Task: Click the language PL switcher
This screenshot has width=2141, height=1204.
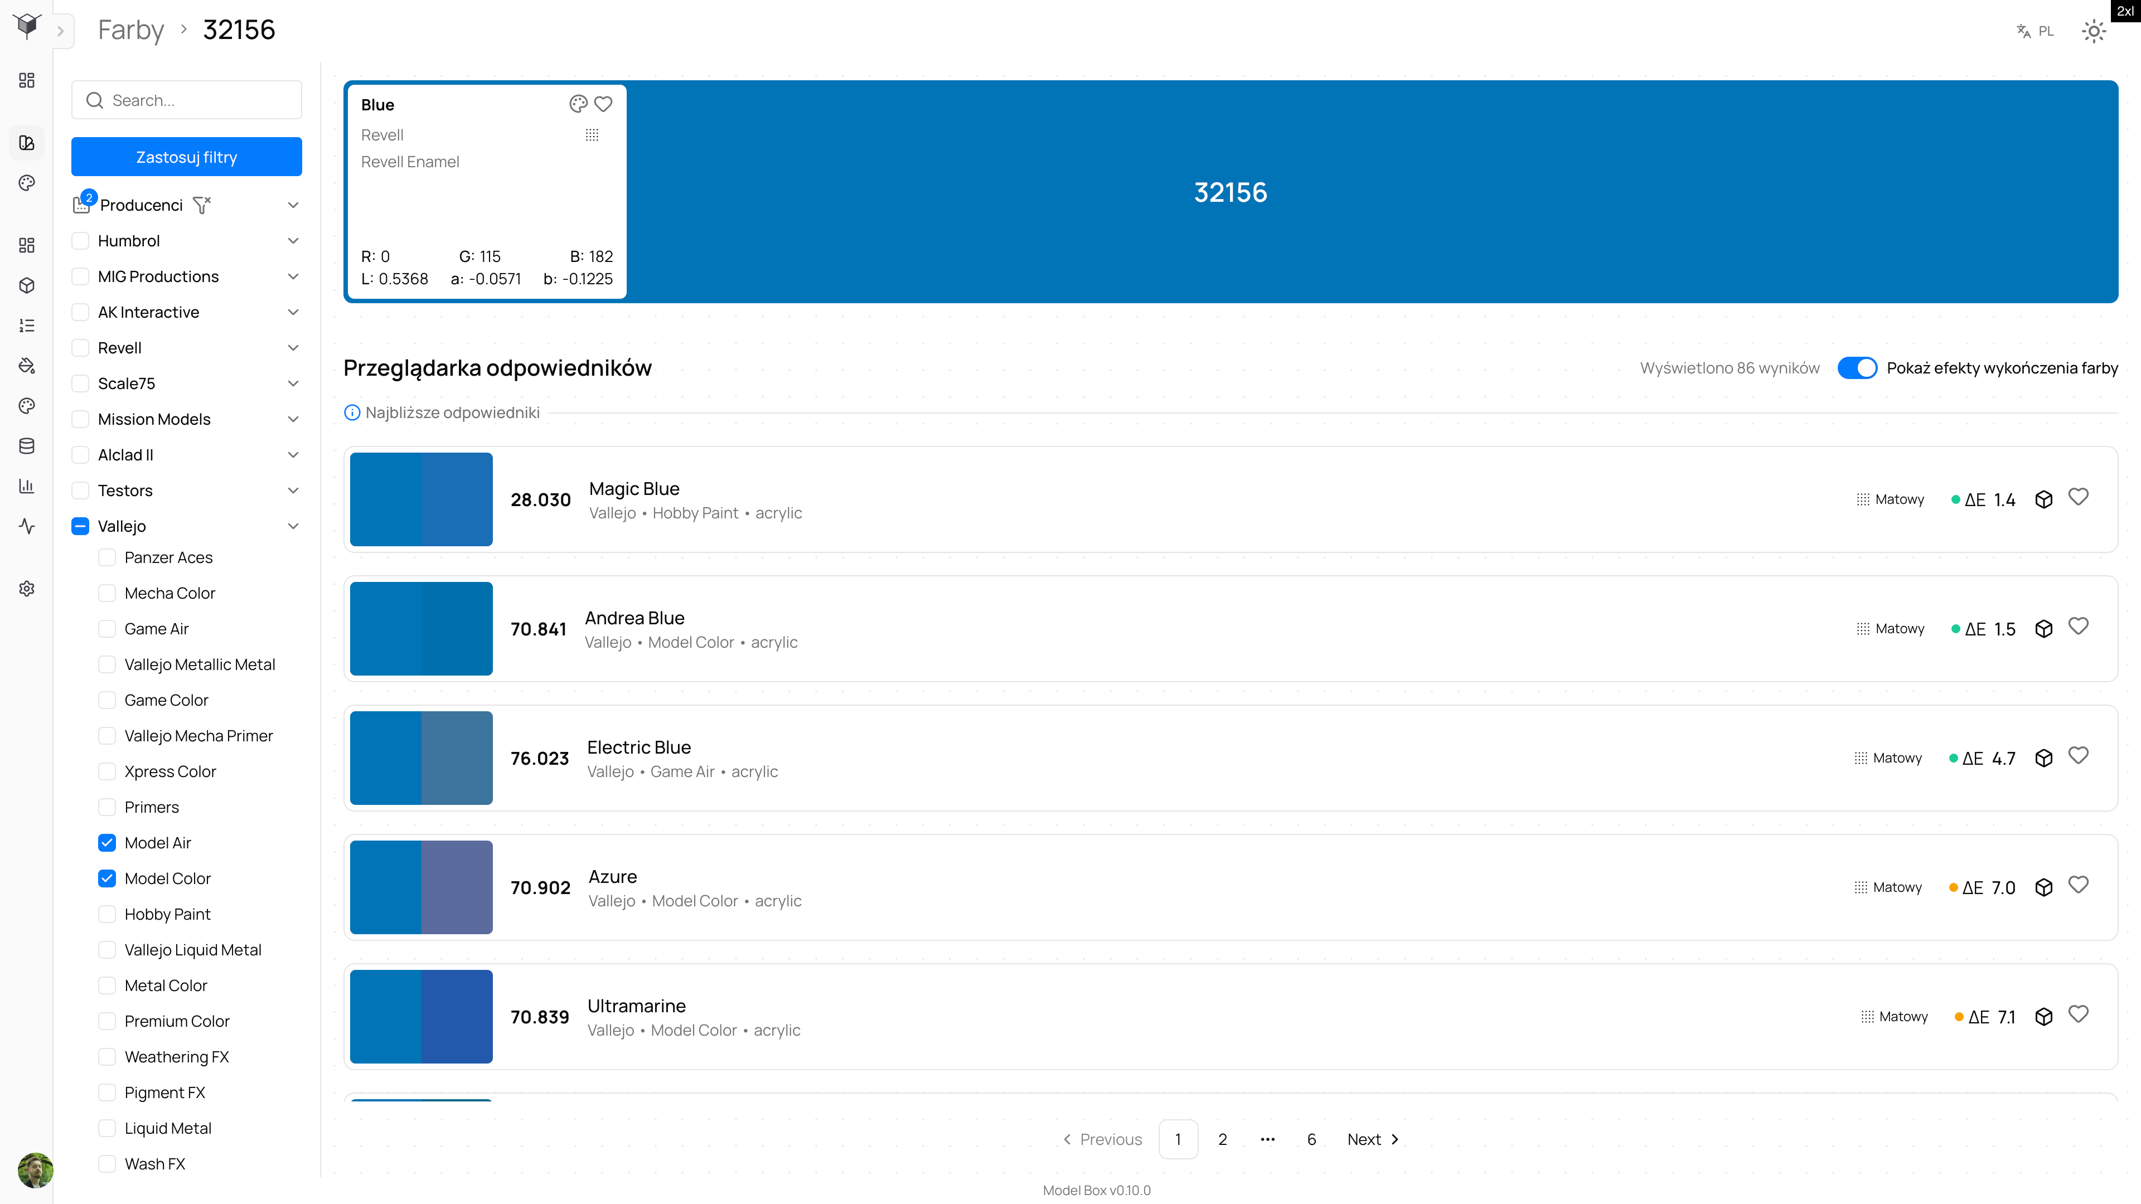Action: [x=2036, y=32]
